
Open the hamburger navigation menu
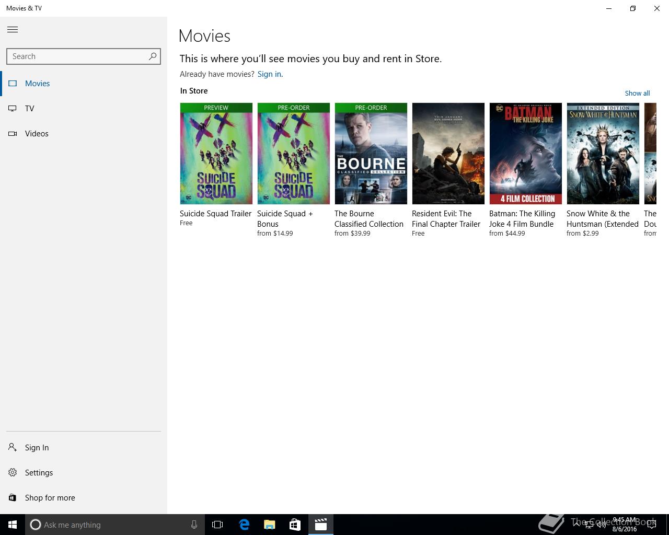pos(13,30)
